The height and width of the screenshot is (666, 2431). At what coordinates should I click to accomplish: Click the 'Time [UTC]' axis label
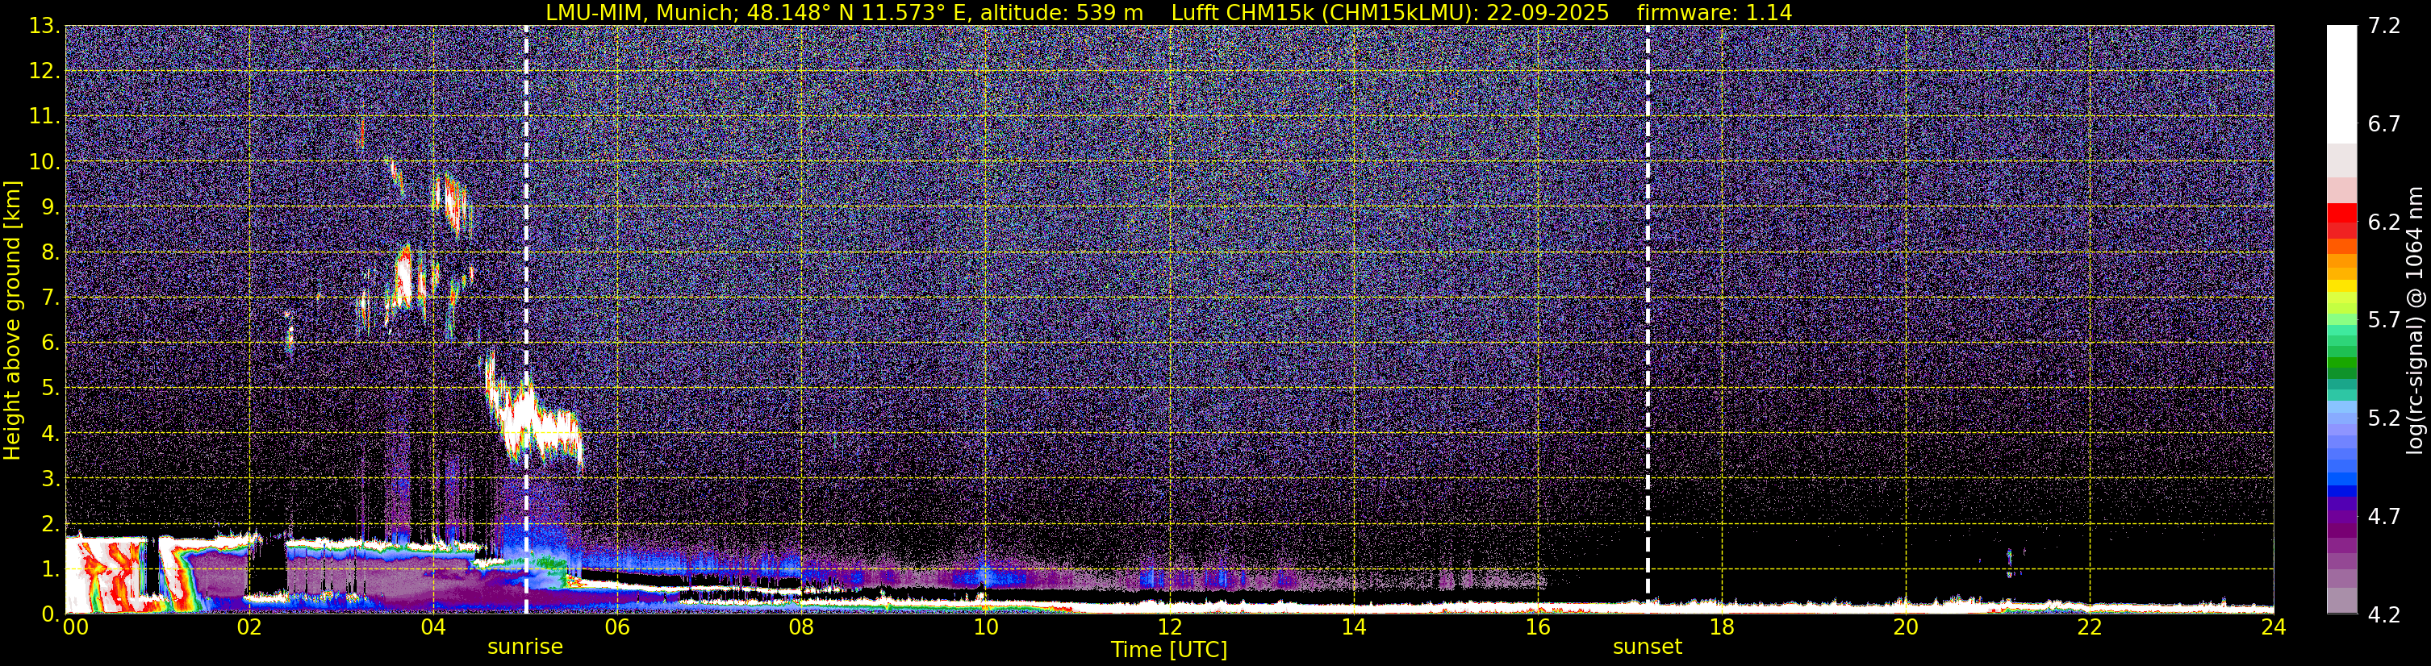click(x=1168, y=649)
